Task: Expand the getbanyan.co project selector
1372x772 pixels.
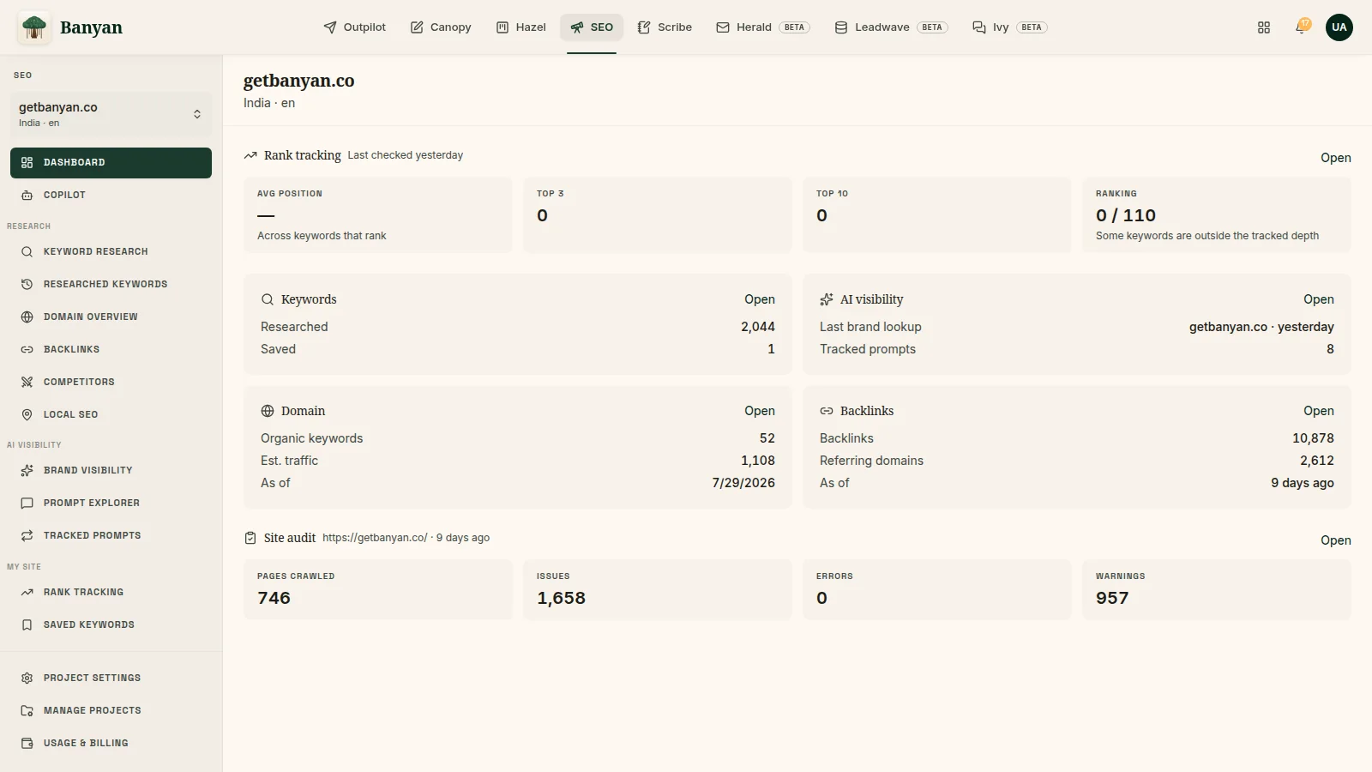Action: [111, 114]
